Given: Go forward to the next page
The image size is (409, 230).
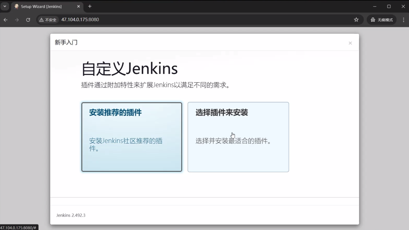Looking at the screenshot, I should [x=17, y=20].
